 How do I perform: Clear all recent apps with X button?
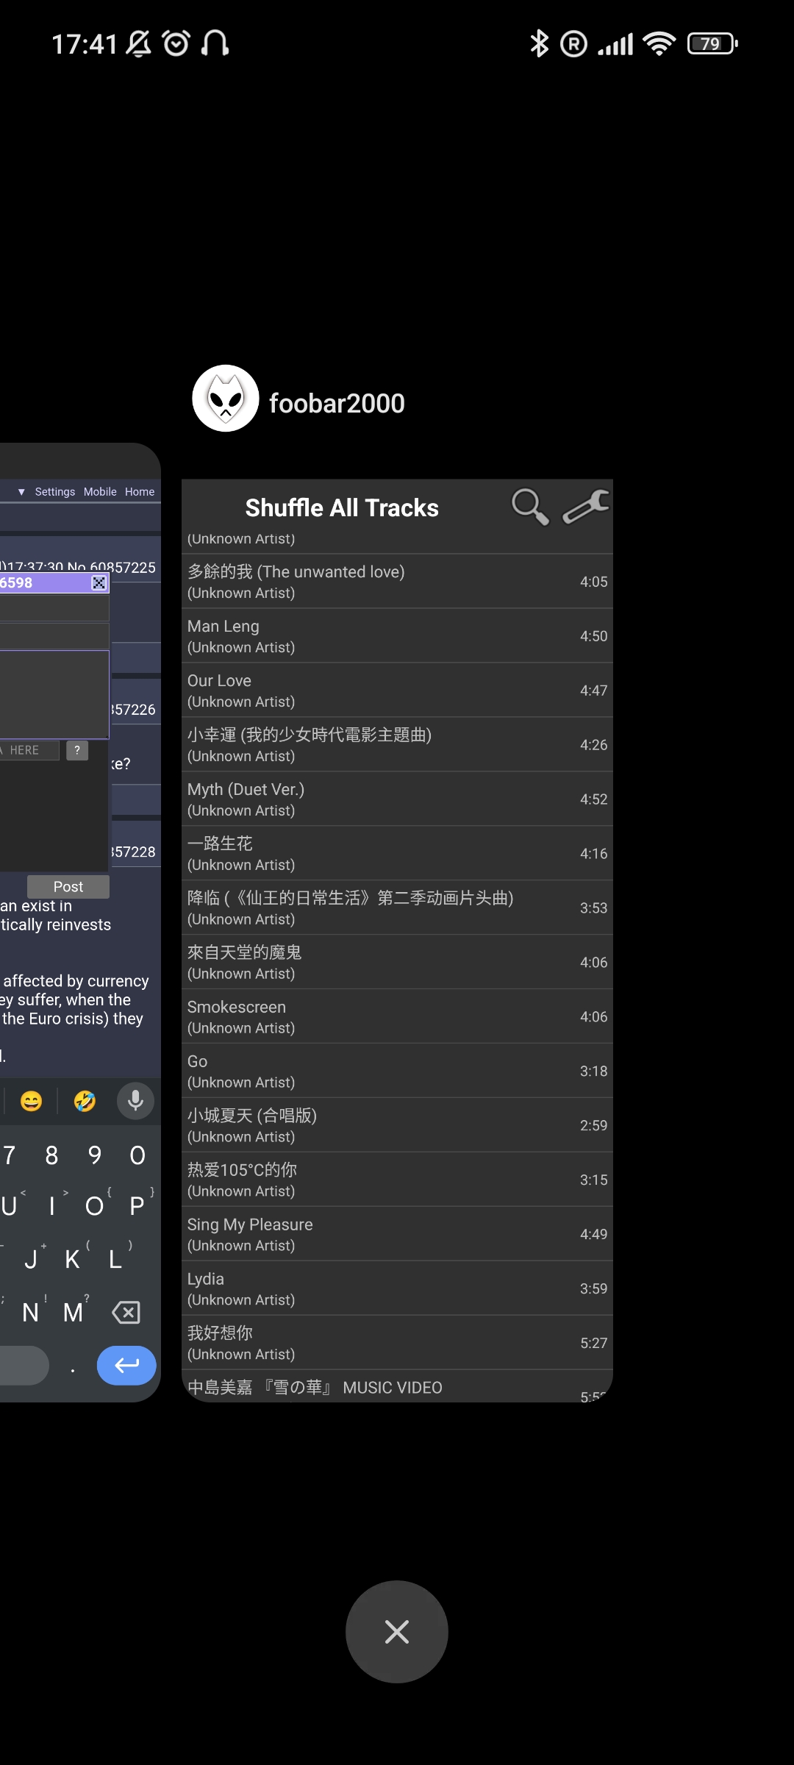click(x=397, y=1632)
